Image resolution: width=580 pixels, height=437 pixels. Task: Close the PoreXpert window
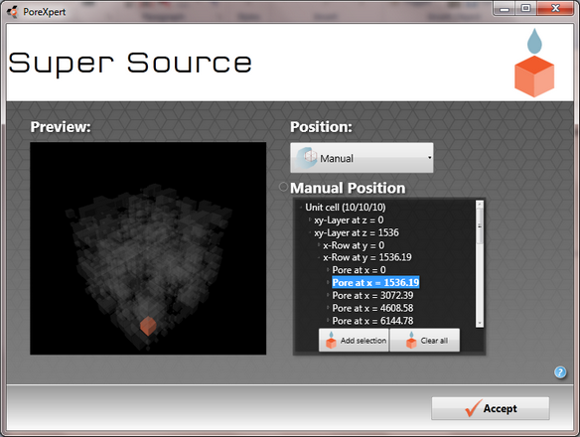pos(555,8)
